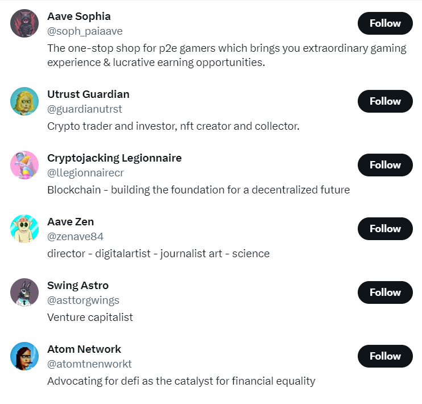The image size is (422, 404).
Task: Click the @zenave84 username
Action: 75,237
